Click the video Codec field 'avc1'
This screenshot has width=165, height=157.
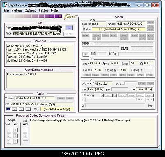[99, 24]
